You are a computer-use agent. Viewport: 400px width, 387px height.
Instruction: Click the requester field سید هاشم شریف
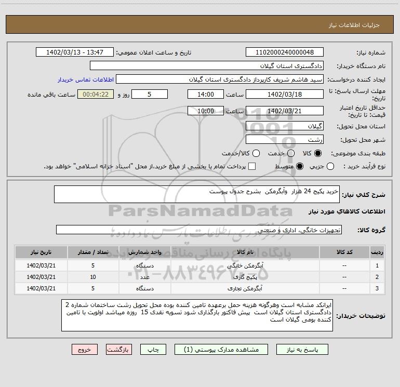220,79
